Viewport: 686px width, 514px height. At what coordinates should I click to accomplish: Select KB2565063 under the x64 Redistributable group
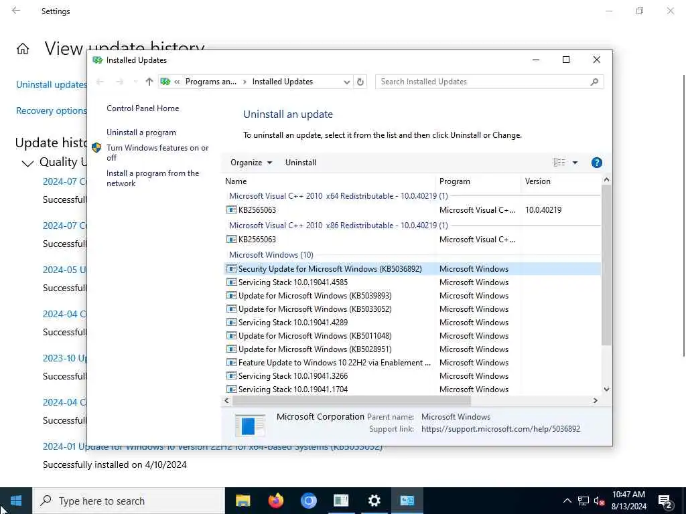pyautogui.click(x=412, y=209)
